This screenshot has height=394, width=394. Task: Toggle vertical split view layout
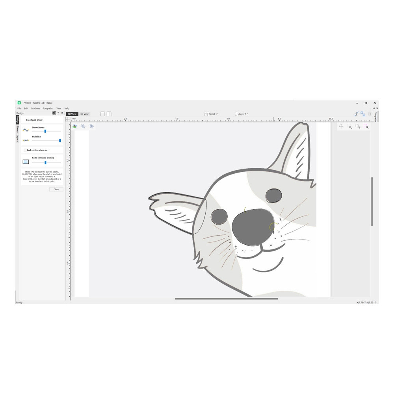(108, 114)
